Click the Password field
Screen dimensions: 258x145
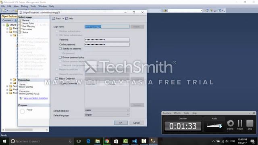[x=107, y=39]
